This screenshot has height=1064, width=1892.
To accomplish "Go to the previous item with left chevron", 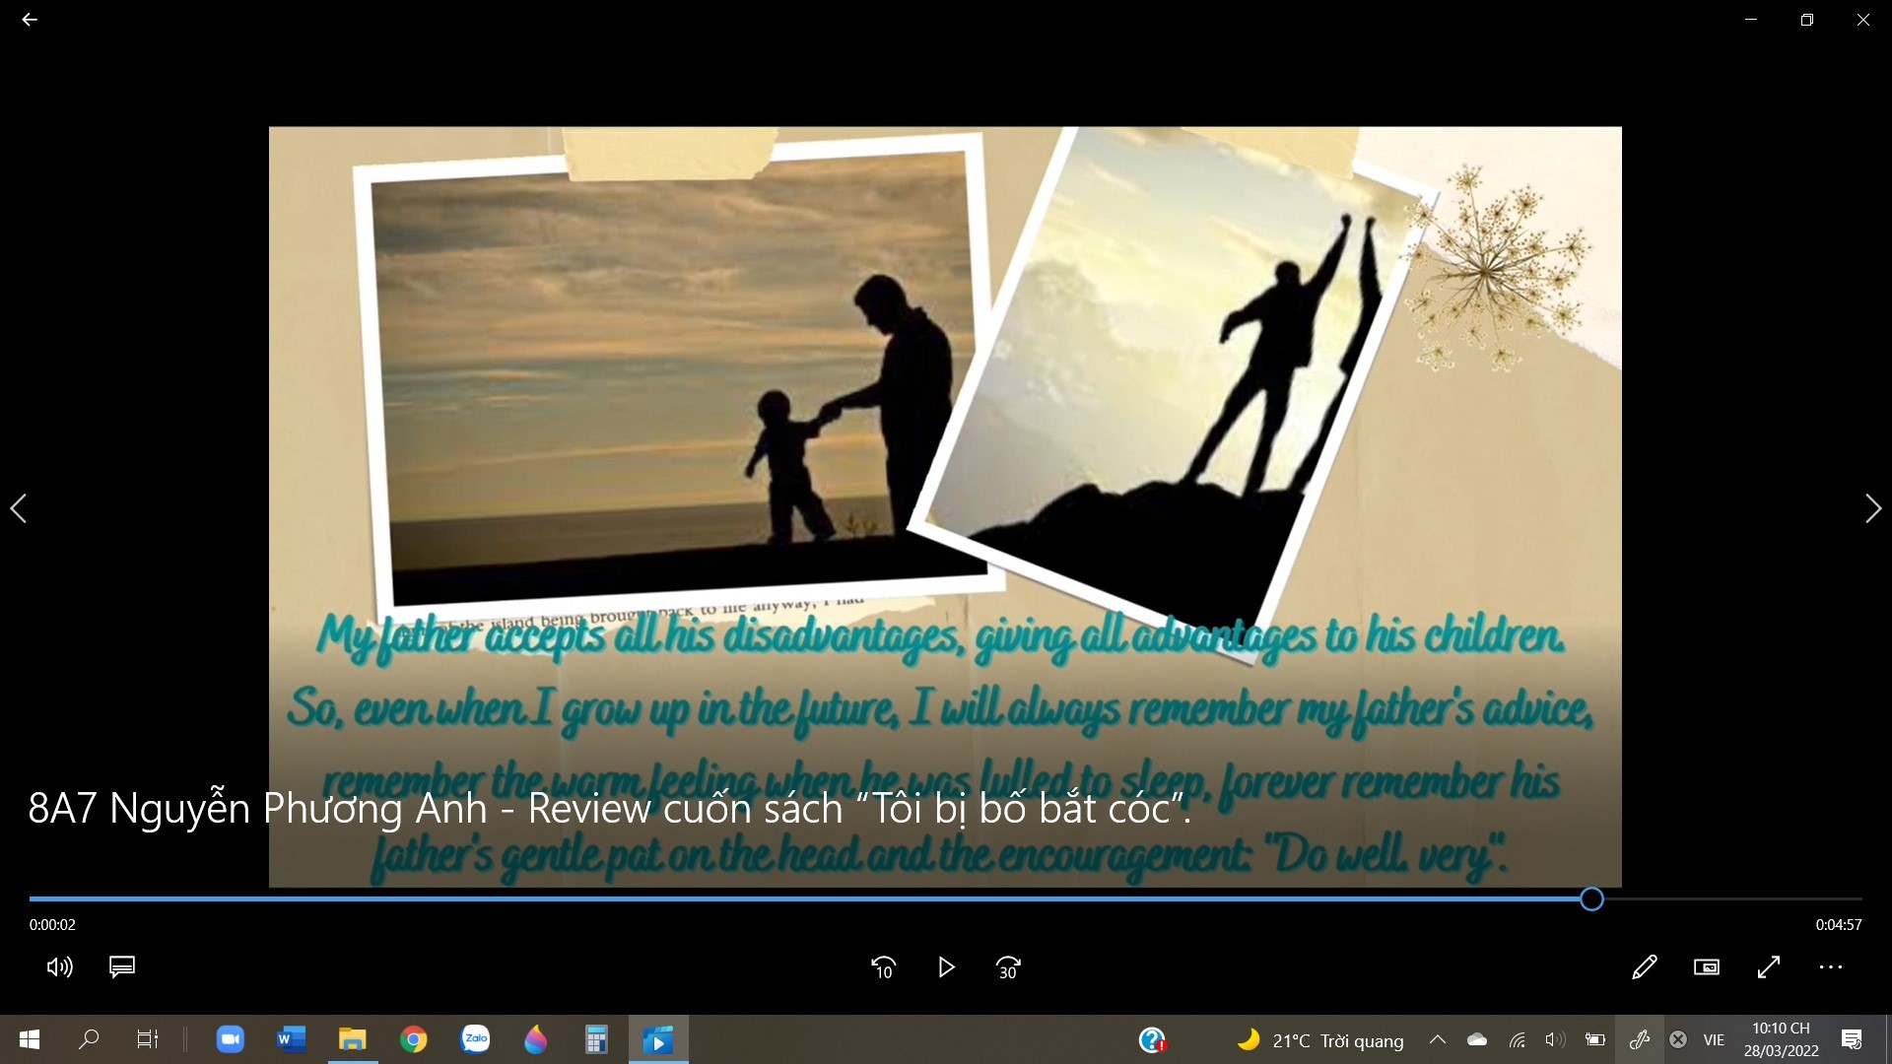I will coord(18,508).
